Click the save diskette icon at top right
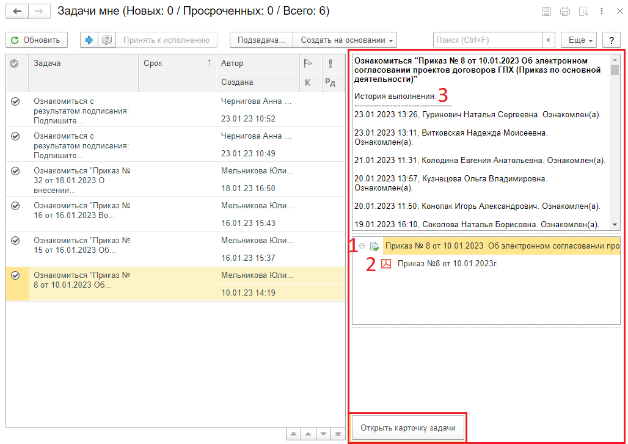628x444 pixels. click(x=547, y=12)
